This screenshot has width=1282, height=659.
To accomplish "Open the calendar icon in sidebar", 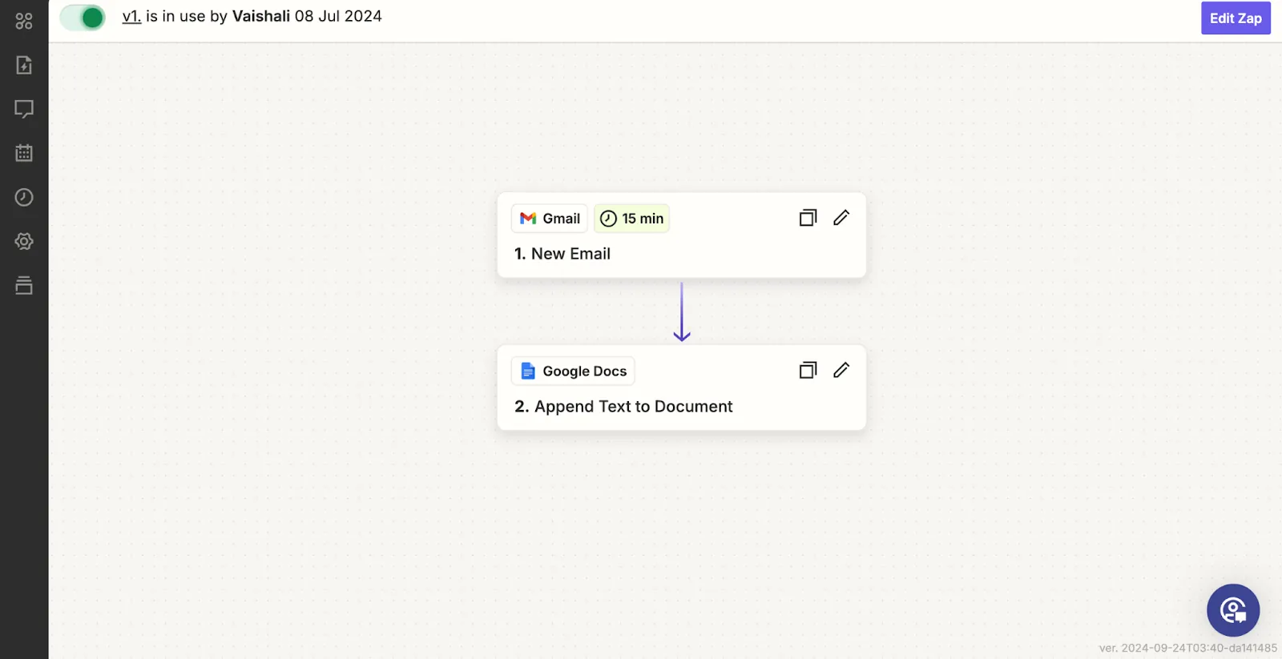I will pyautogui.click(x=24, y=153).
